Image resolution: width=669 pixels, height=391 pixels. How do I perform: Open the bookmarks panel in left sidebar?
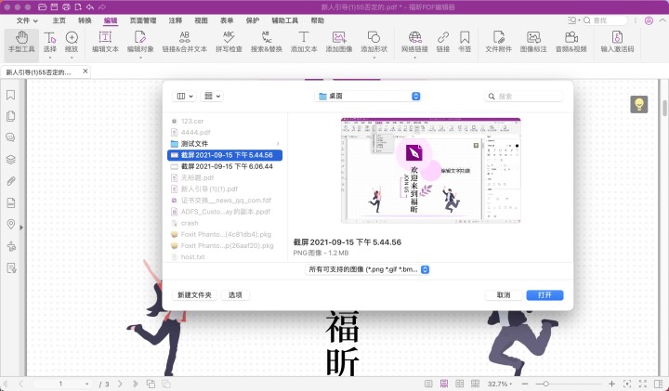click(11, 94)
